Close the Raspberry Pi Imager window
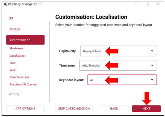The height and width of the screenshot is (117, 165). point(158,4)
